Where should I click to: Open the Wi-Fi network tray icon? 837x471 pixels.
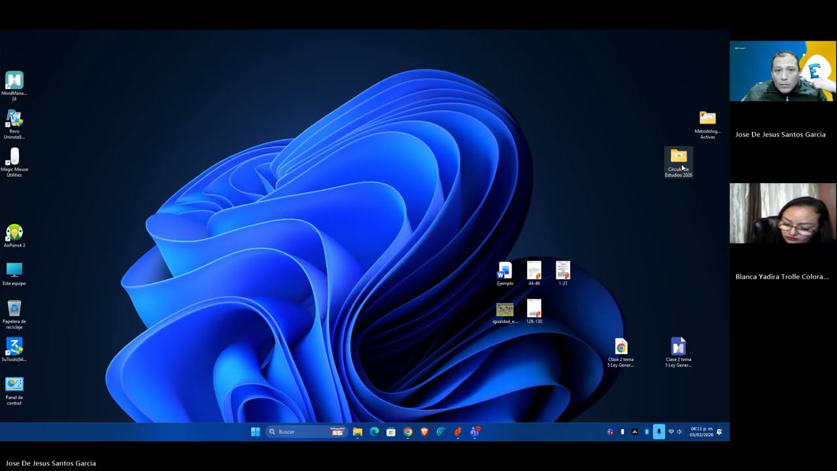tap(671, 432)
